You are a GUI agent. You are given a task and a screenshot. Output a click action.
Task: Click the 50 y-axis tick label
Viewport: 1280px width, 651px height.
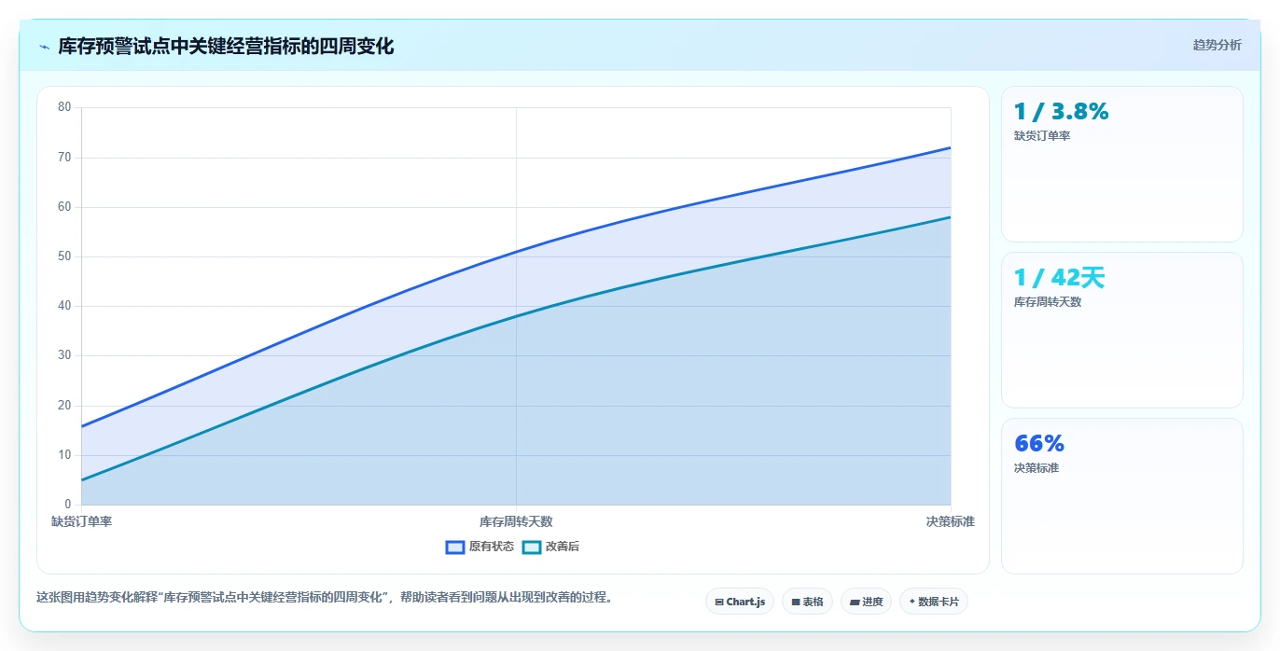point(64,256)
